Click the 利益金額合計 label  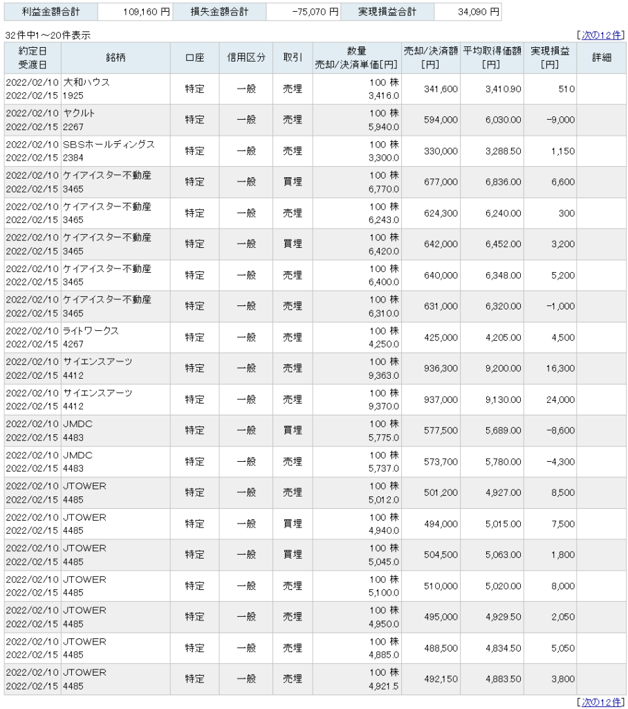coord(50,12)
